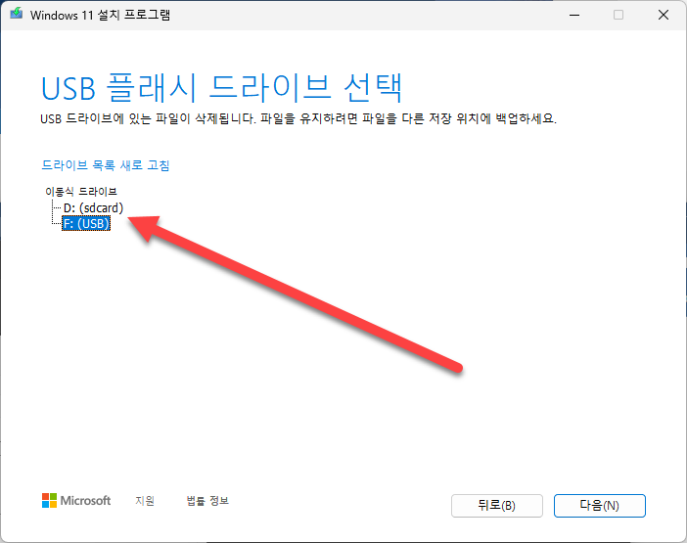Select the F: (USB) drive

(x=86, y=224)
